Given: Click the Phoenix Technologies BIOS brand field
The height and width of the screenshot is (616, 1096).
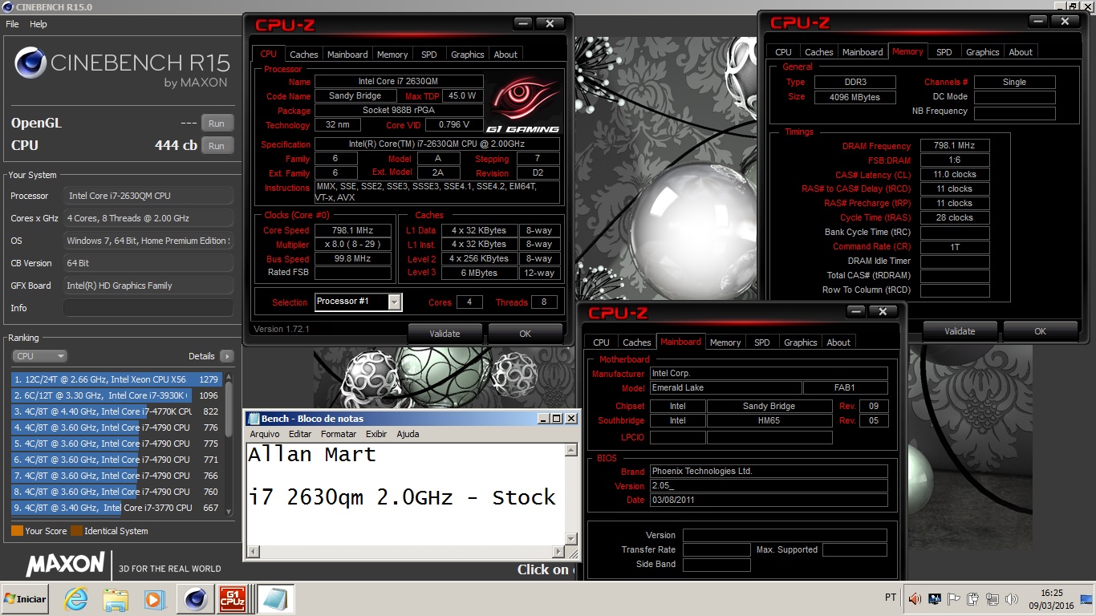Looking at the screenshot, I should (769, 472).
